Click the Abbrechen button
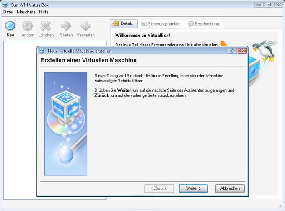 coord(230,188)
